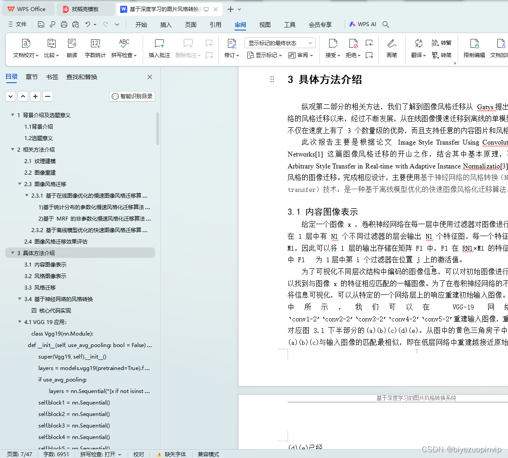
Task: Add a new document tab plus icon
Action: pyautogui.click(x=230, y=9)
